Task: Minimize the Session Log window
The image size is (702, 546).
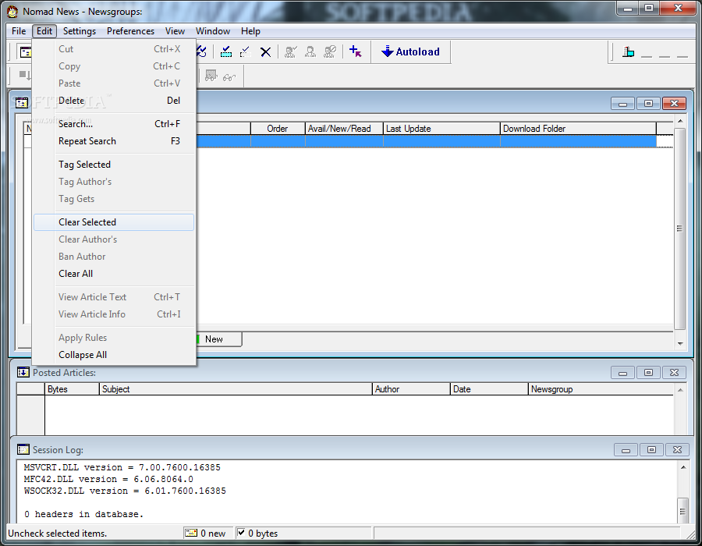Action: [x=626, y=450]
